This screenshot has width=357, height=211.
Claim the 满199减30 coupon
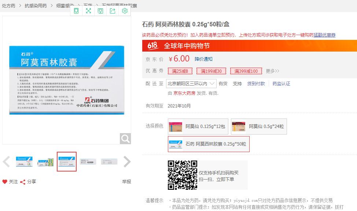211,71
